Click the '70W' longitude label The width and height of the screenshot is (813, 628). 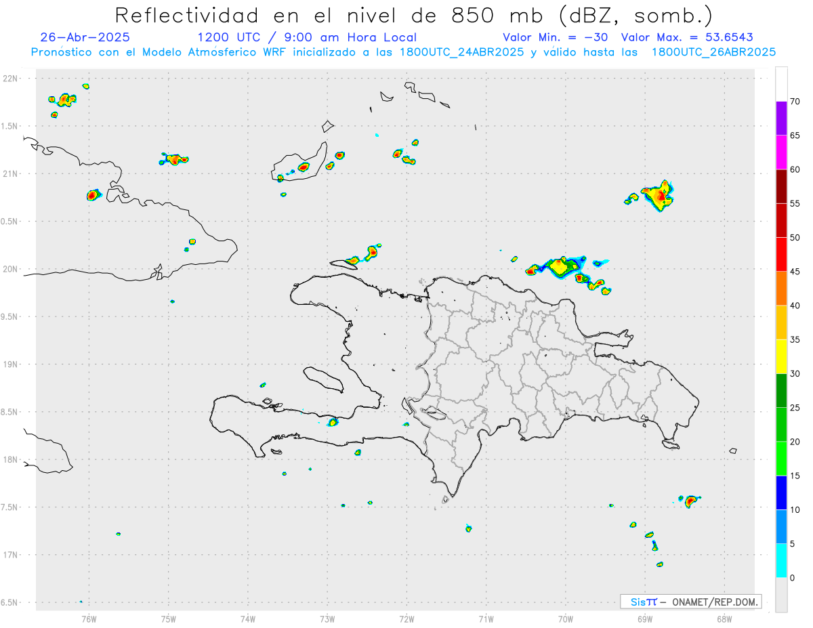click(x=566, y=618)
